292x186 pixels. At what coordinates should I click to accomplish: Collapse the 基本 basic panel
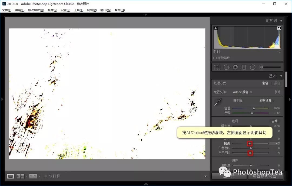click(281, 76)
